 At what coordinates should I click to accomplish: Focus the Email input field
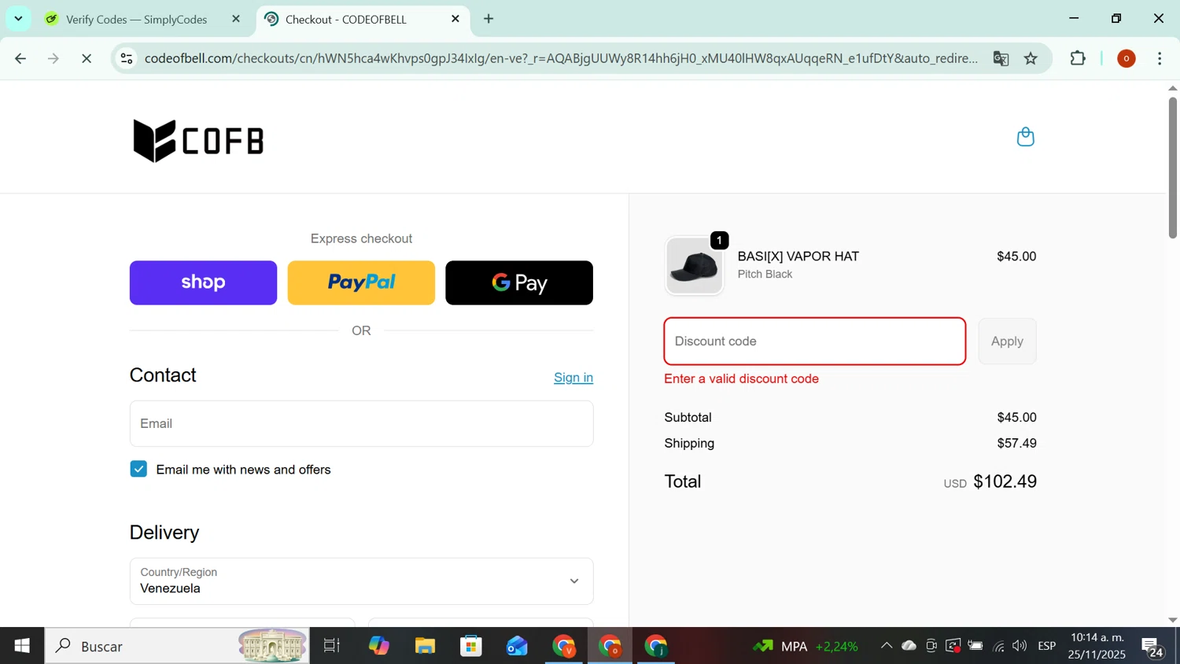[361, 423]
